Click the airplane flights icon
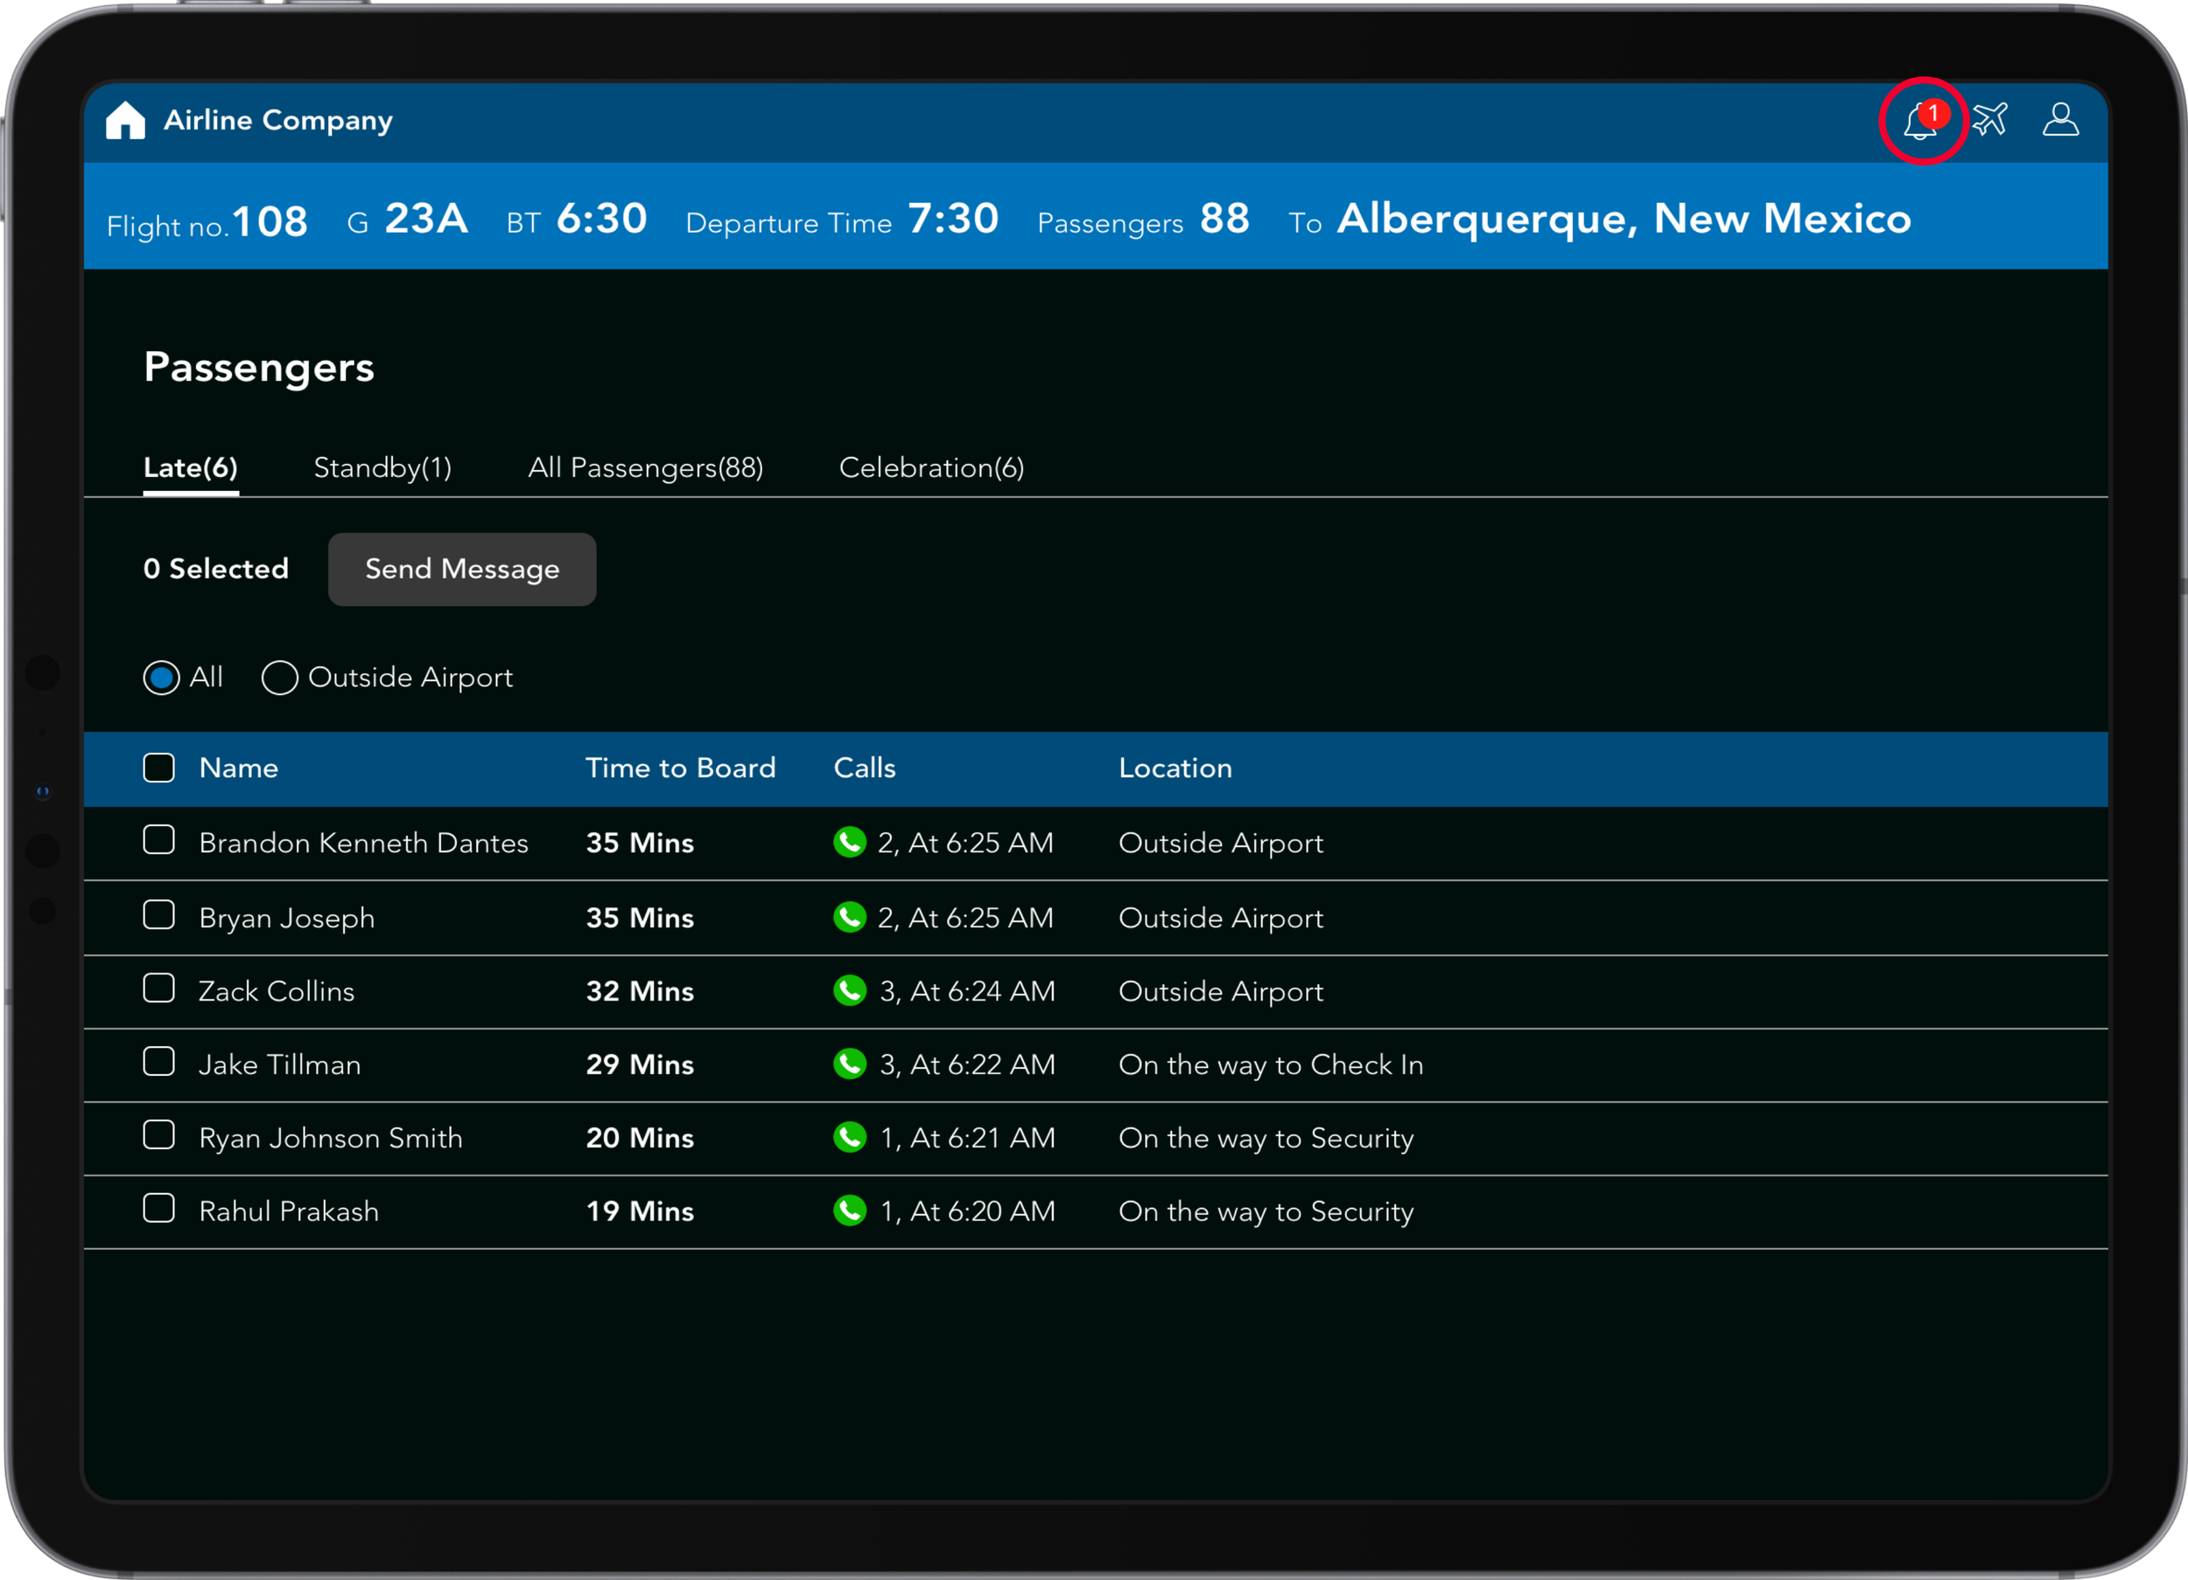 point(1989,120)
